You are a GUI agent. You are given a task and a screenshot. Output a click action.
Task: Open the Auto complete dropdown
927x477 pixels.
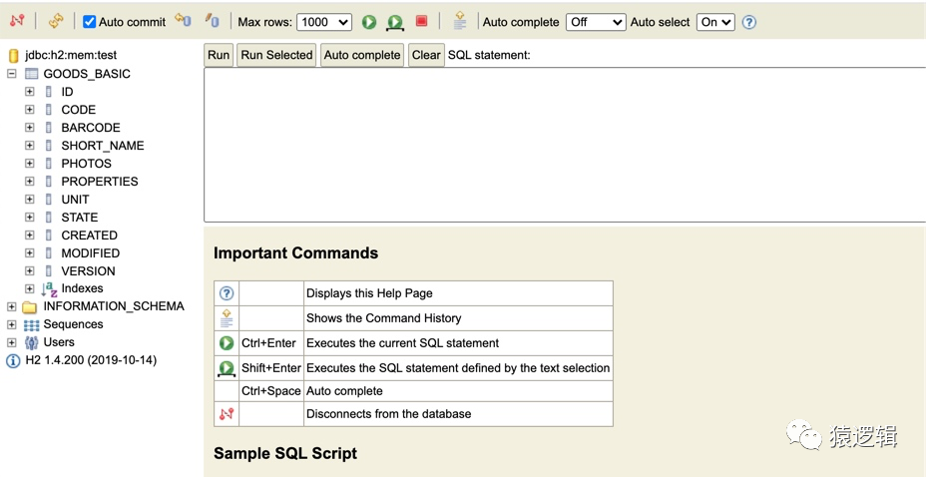pos(595,22)
